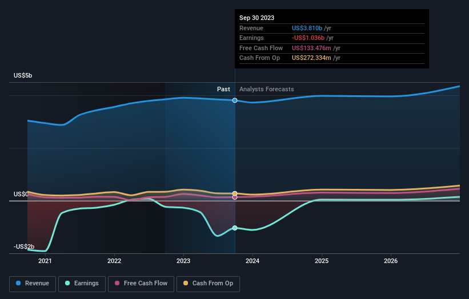
Task: Select the Earnings data point marker on chart
Action: click(235, 228)
